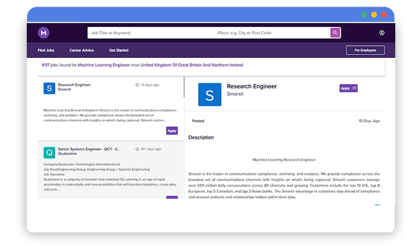Click Qualcomm Q logo in job listing

click(49, 152)
